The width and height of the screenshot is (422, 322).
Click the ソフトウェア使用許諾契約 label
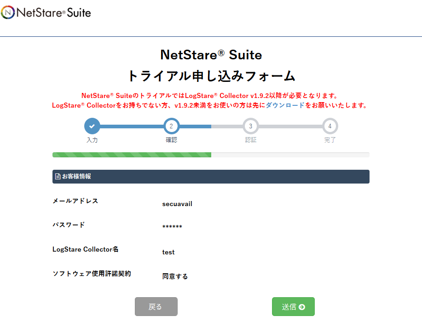[x=92, y=274]
